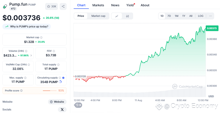Click the current price label 0.00373
The image size is (220, 113).
pos(212,28)
